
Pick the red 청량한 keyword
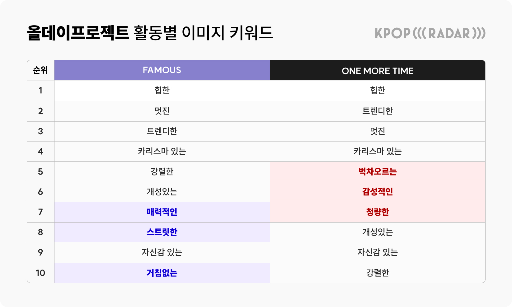click(x=378, y=212)
